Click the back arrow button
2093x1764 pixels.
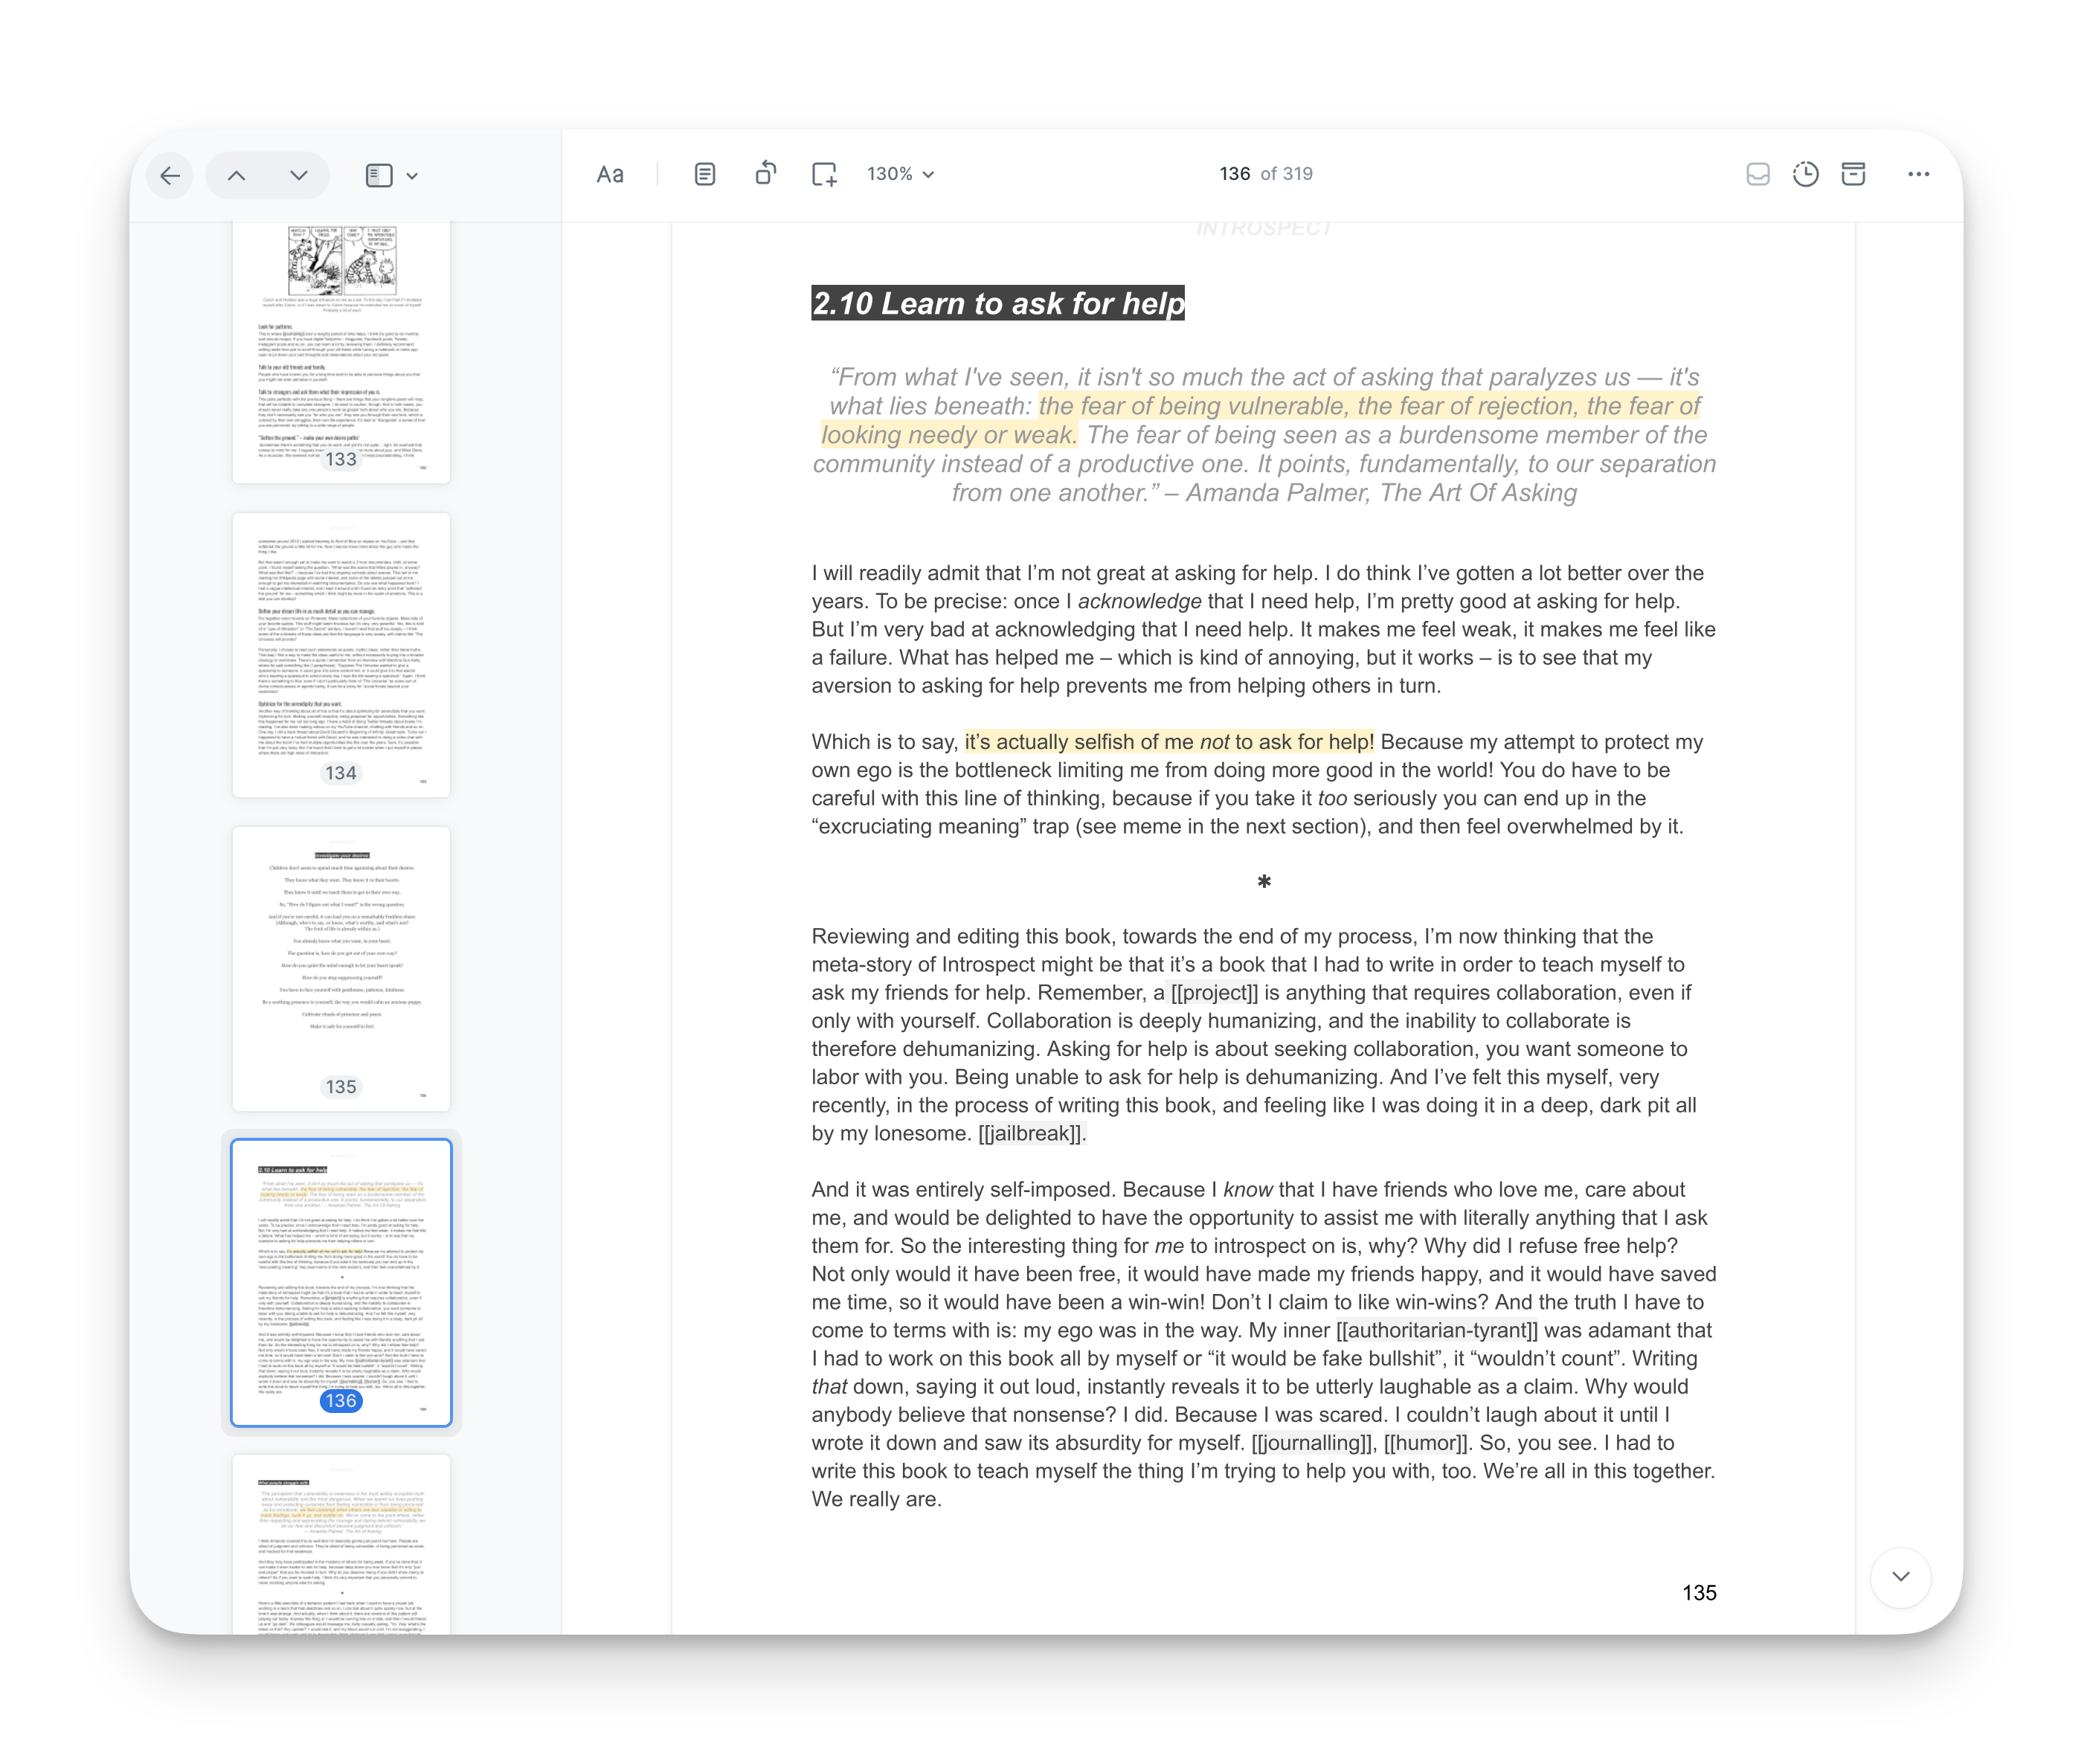(170, 176)
